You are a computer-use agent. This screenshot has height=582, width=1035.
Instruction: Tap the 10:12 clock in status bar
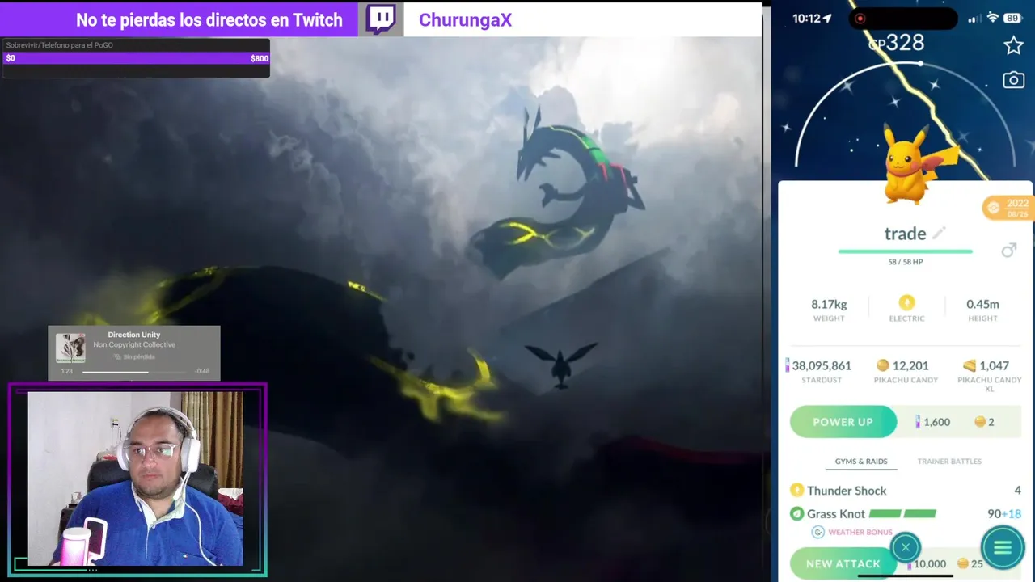pos(806,19)
